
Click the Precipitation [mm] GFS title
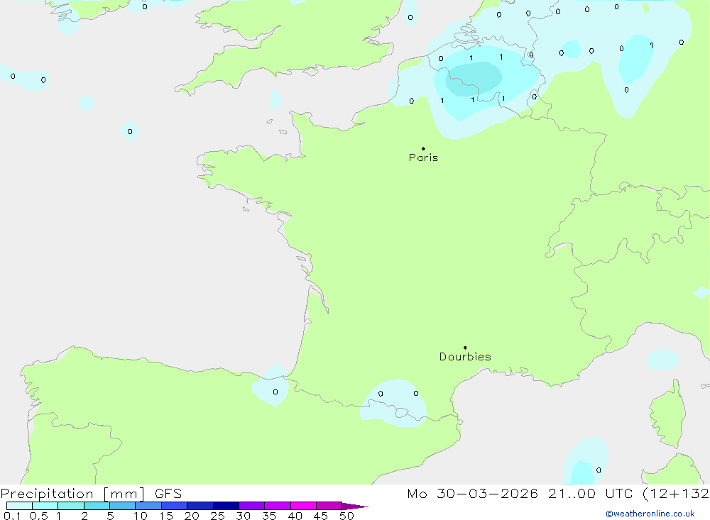click(91, 494)
